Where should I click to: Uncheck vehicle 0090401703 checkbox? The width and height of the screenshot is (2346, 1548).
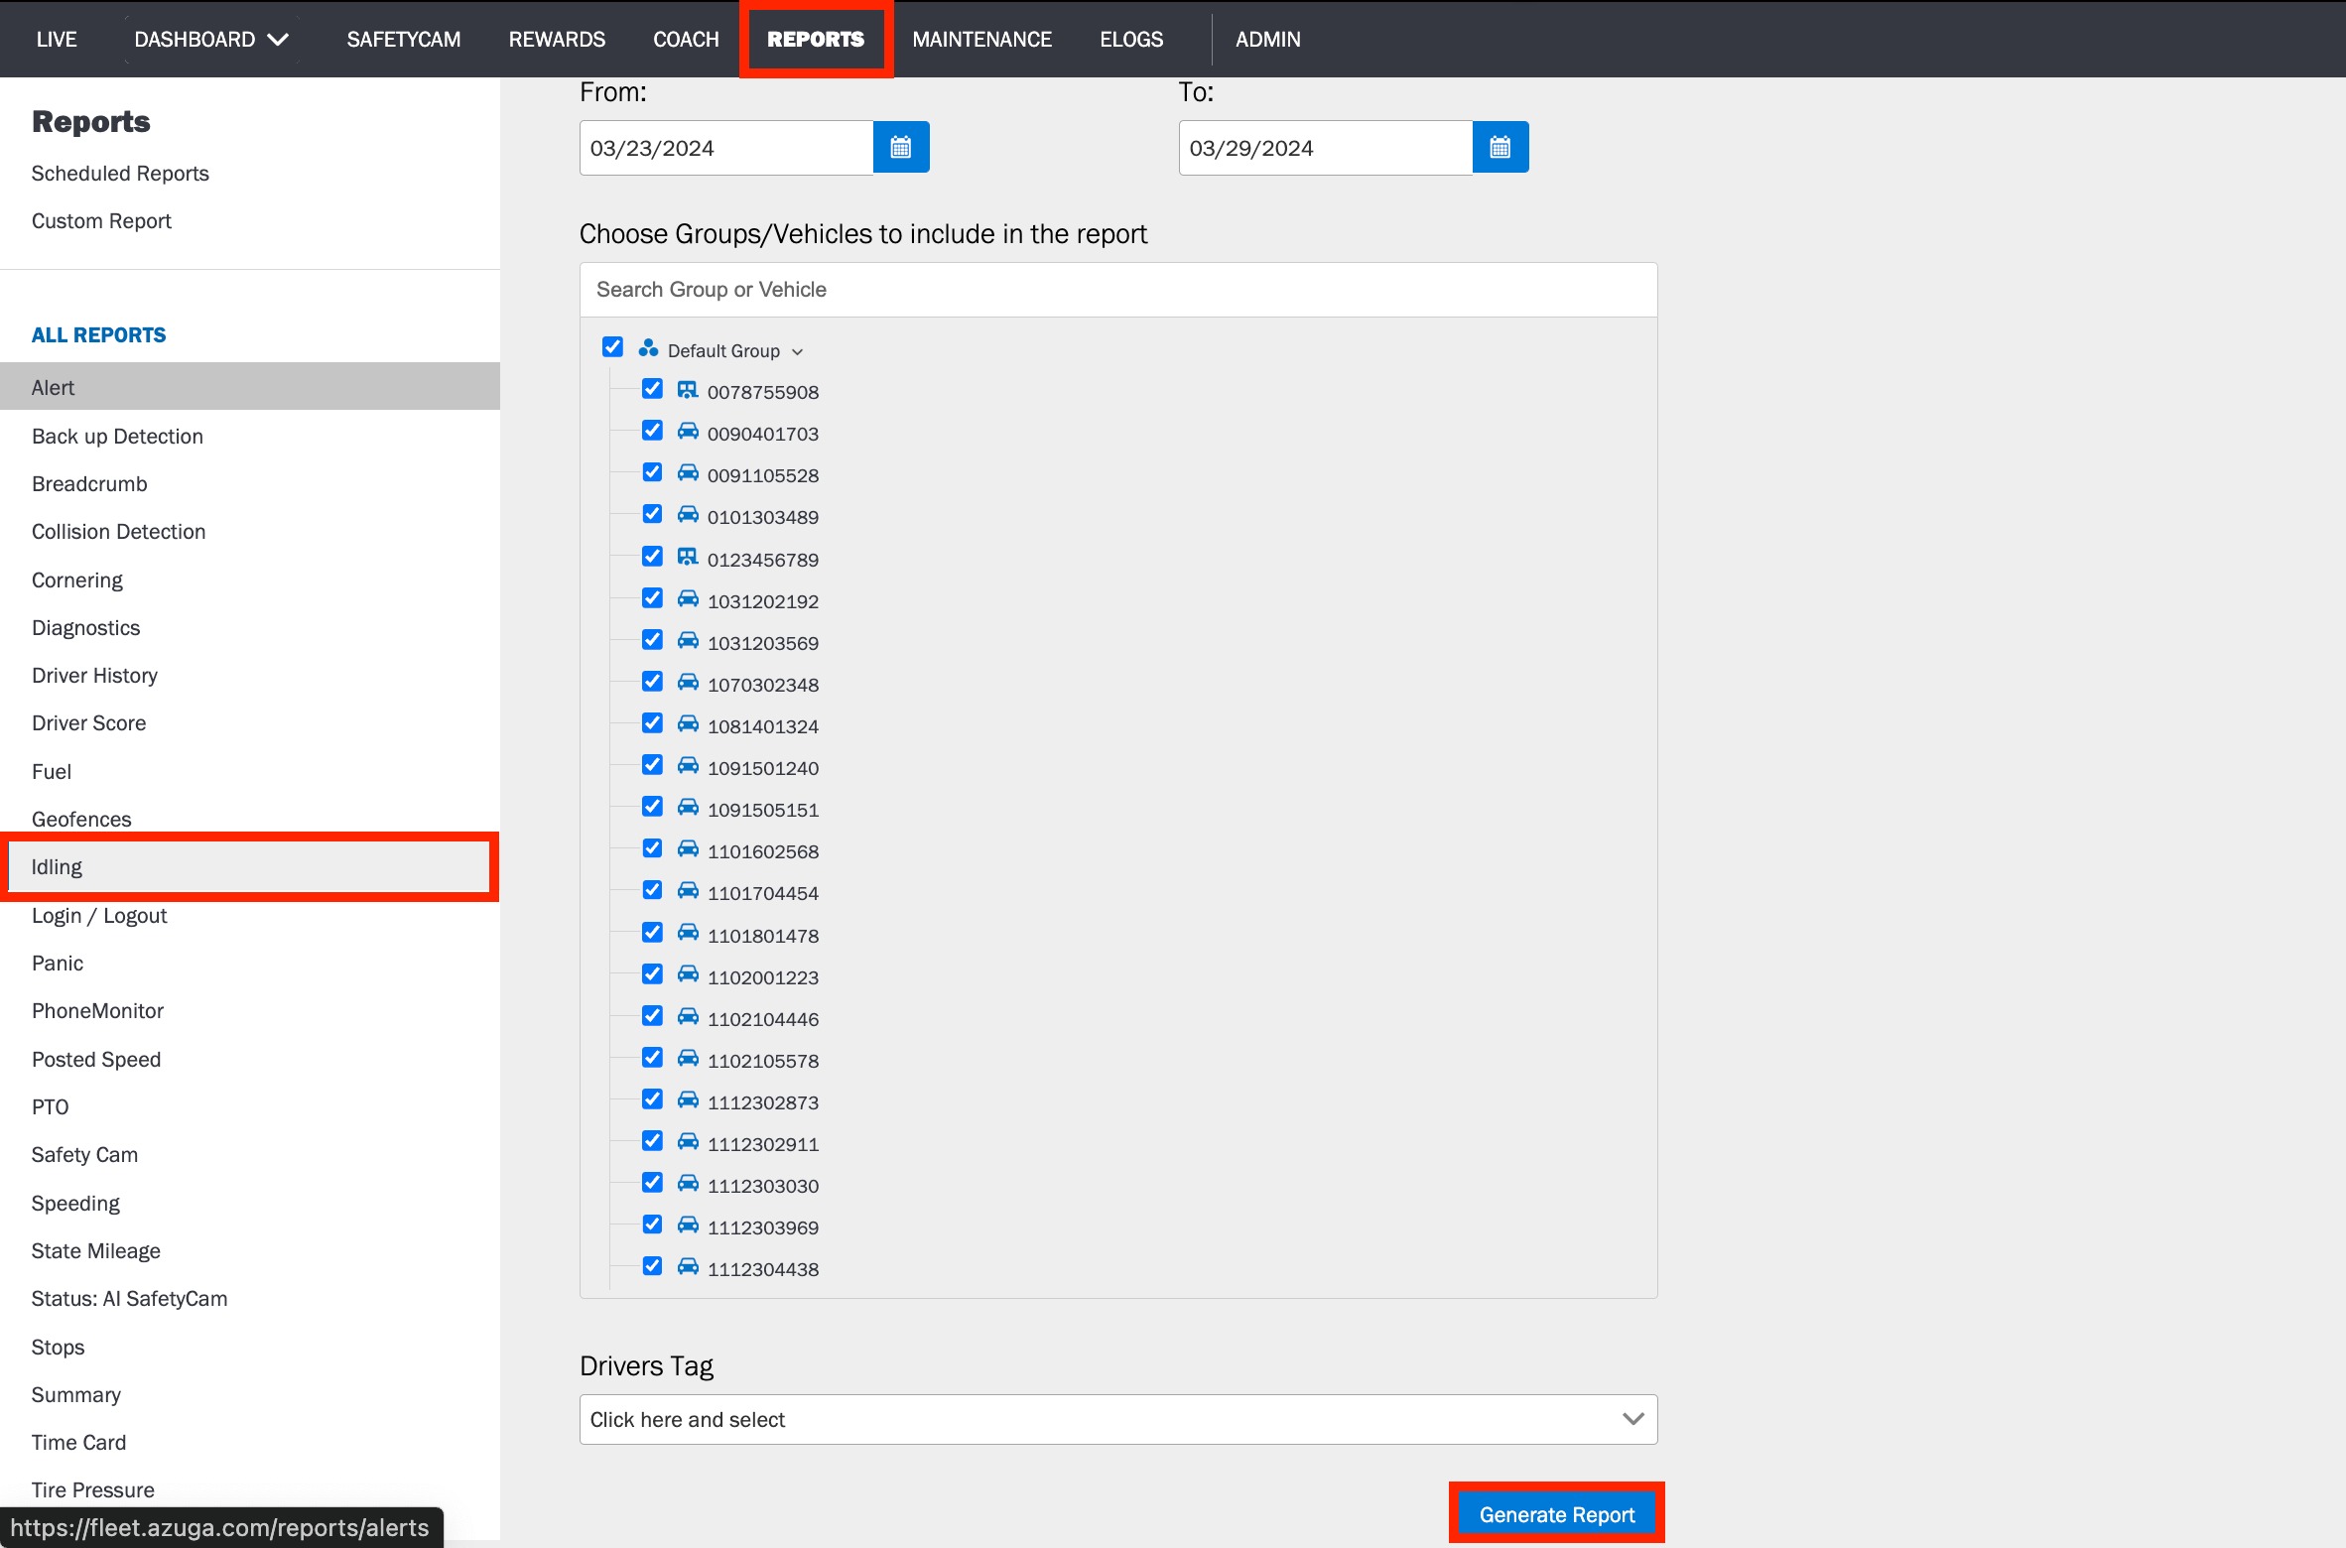tap(652, 431)
